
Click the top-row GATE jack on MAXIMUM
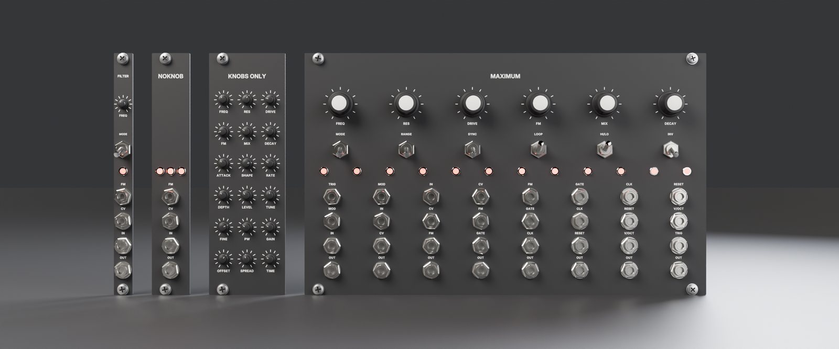(x=579, y=197)
